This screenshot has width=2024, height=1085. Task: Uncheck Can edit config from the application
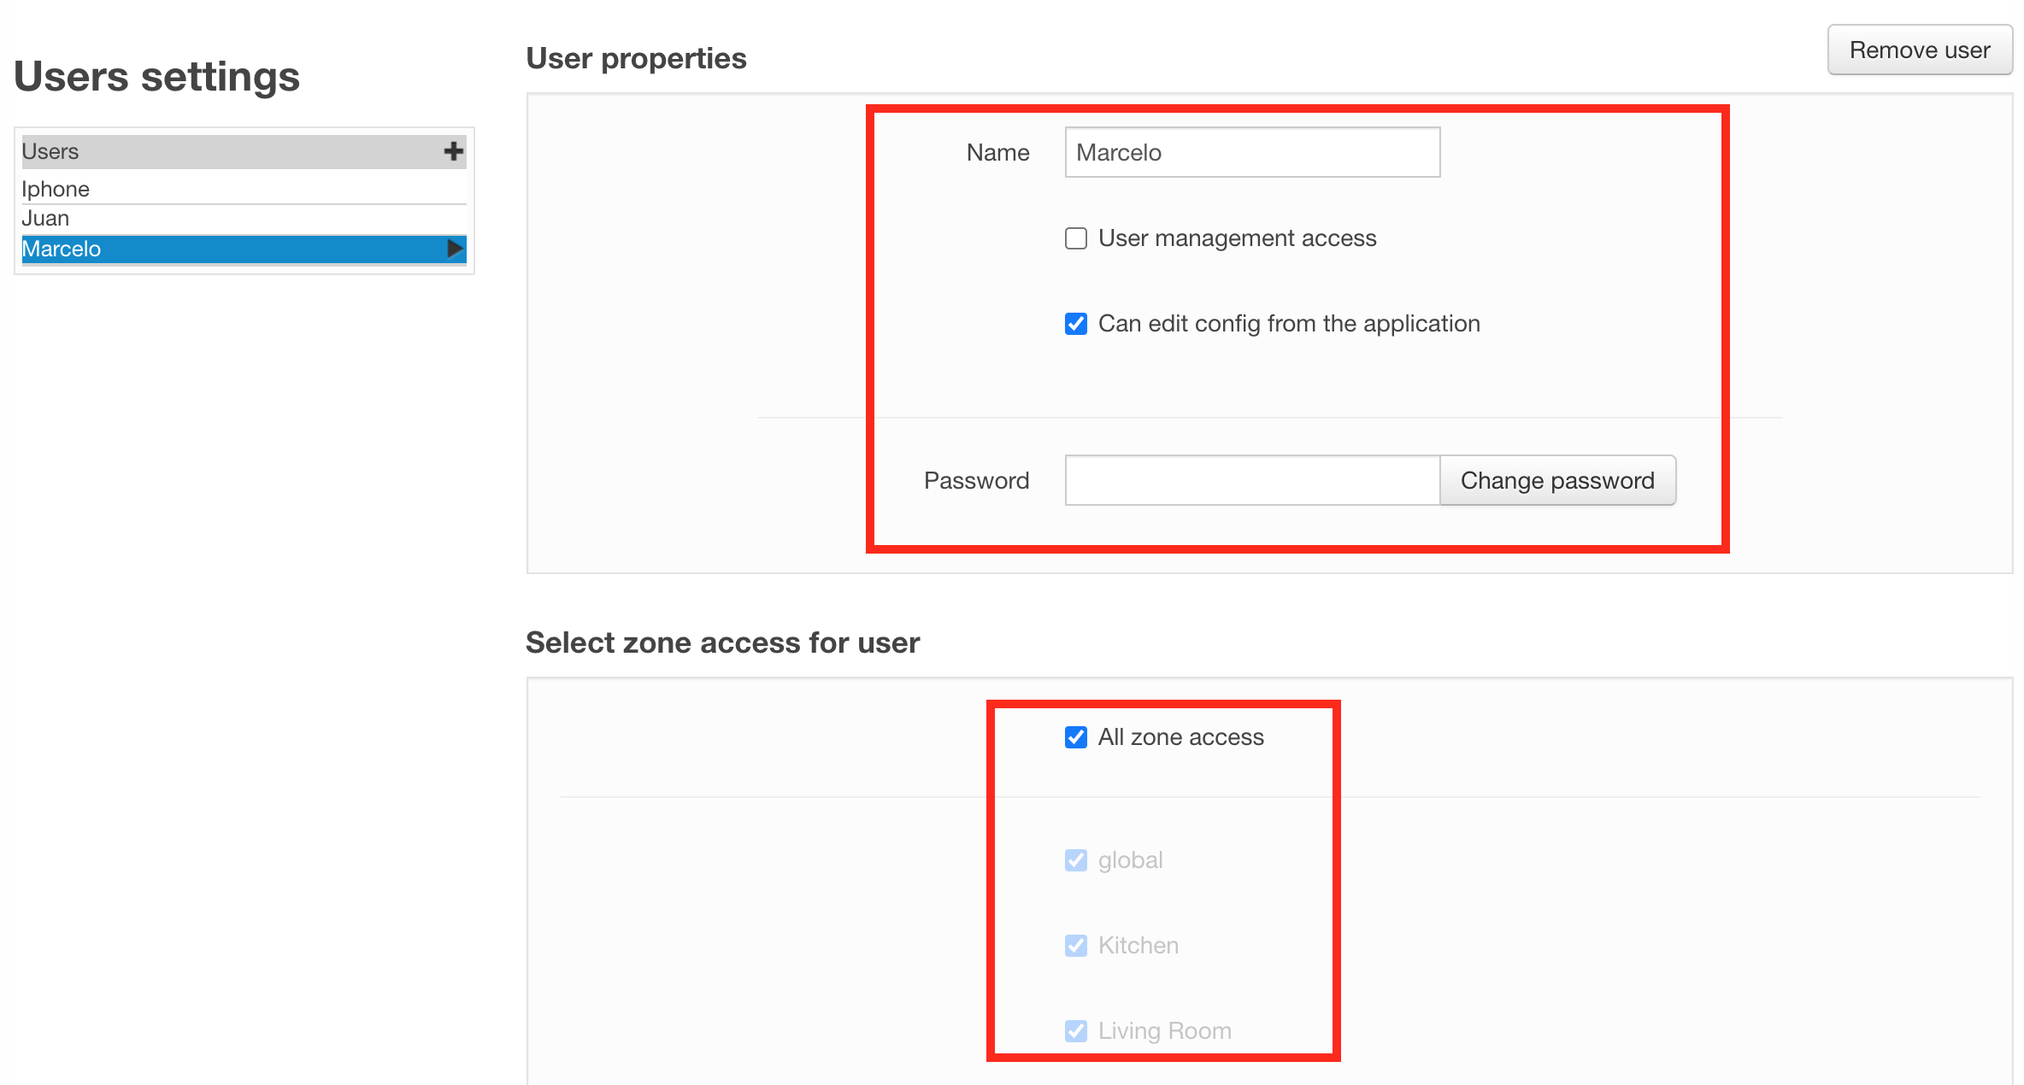coord(1076,324)
